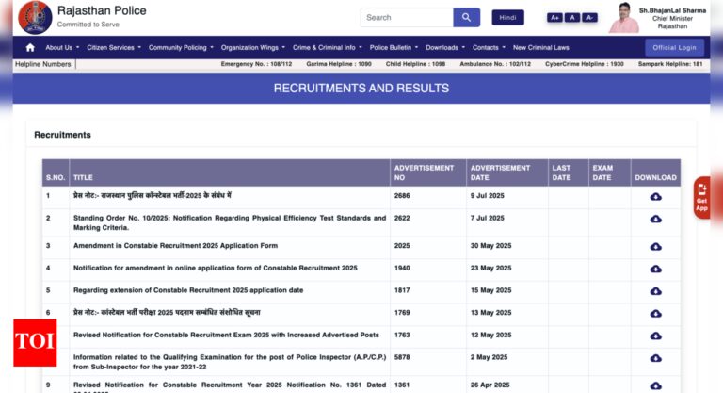Screen dimensions: 723x393
Task: Download Standing Order No. 10/2025 file
Action: (655, 219)
